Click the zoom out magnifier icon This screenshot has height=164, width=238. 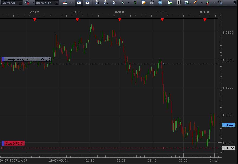(106, 3)
